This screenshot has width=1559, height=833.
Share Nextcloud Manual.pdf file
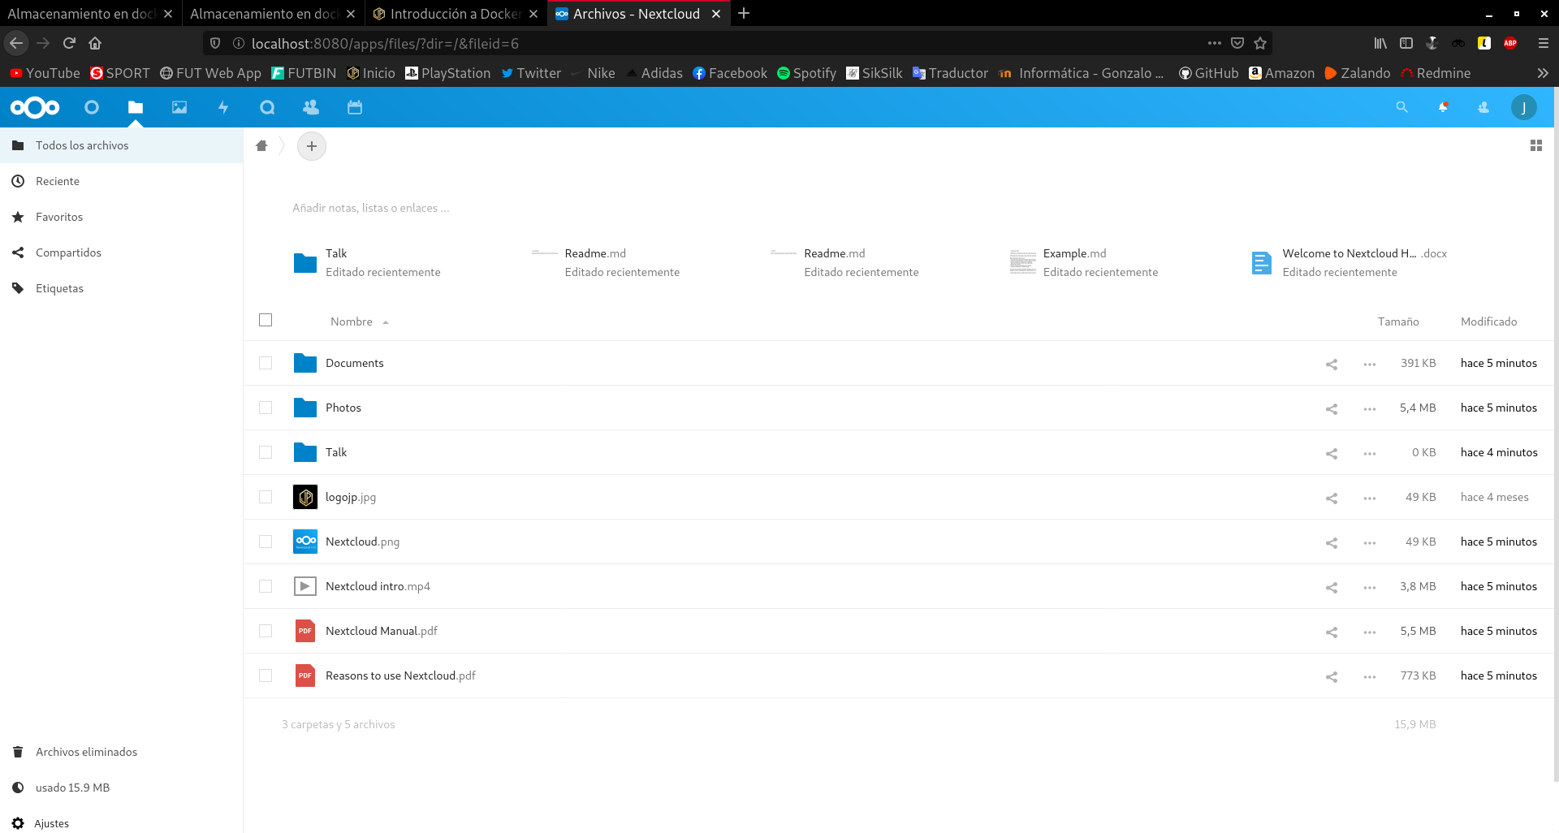1332,632
